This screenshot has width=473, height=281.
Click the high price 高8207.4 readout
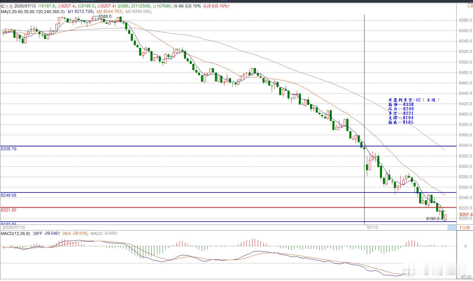[x=67, y=6]
